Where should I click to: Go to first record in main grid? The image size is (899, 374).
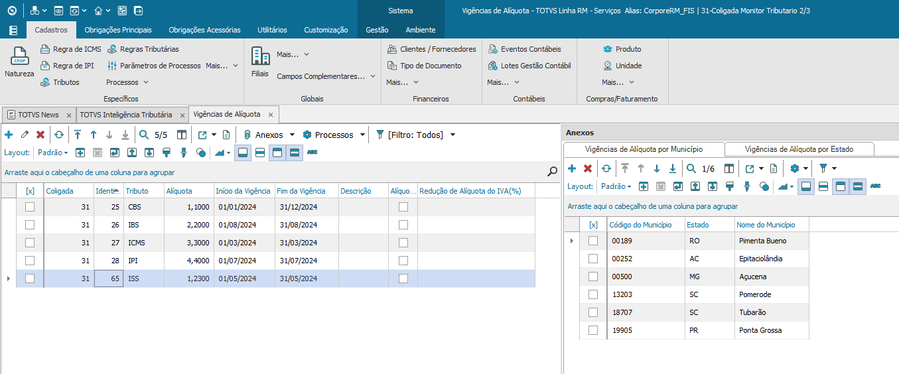tap(78, 135)
